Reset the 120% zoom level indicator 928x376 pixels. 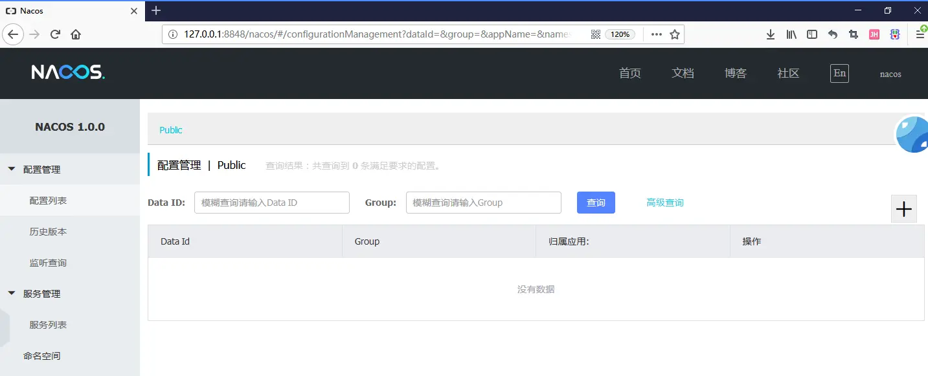click(620, 34)
